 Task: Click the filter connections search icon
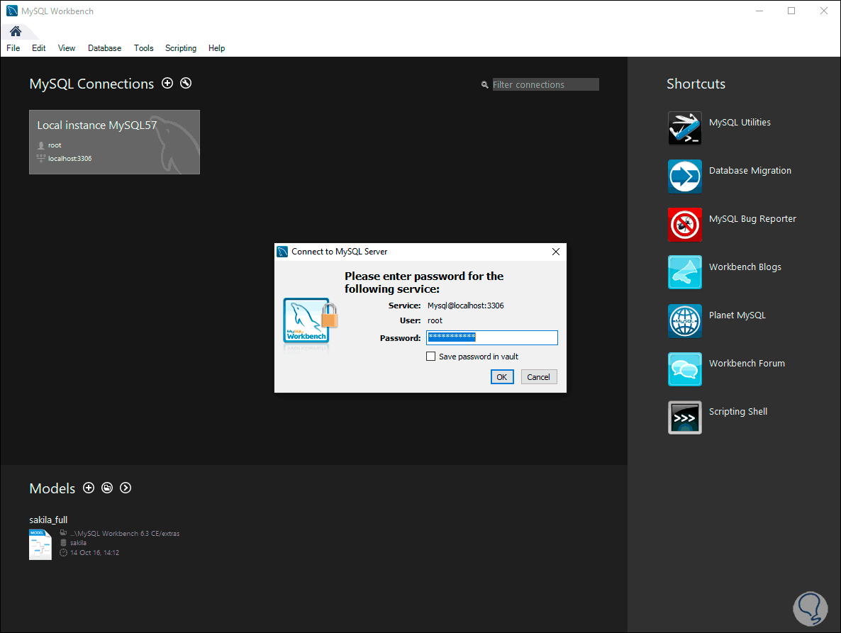[x=485, y=84]
